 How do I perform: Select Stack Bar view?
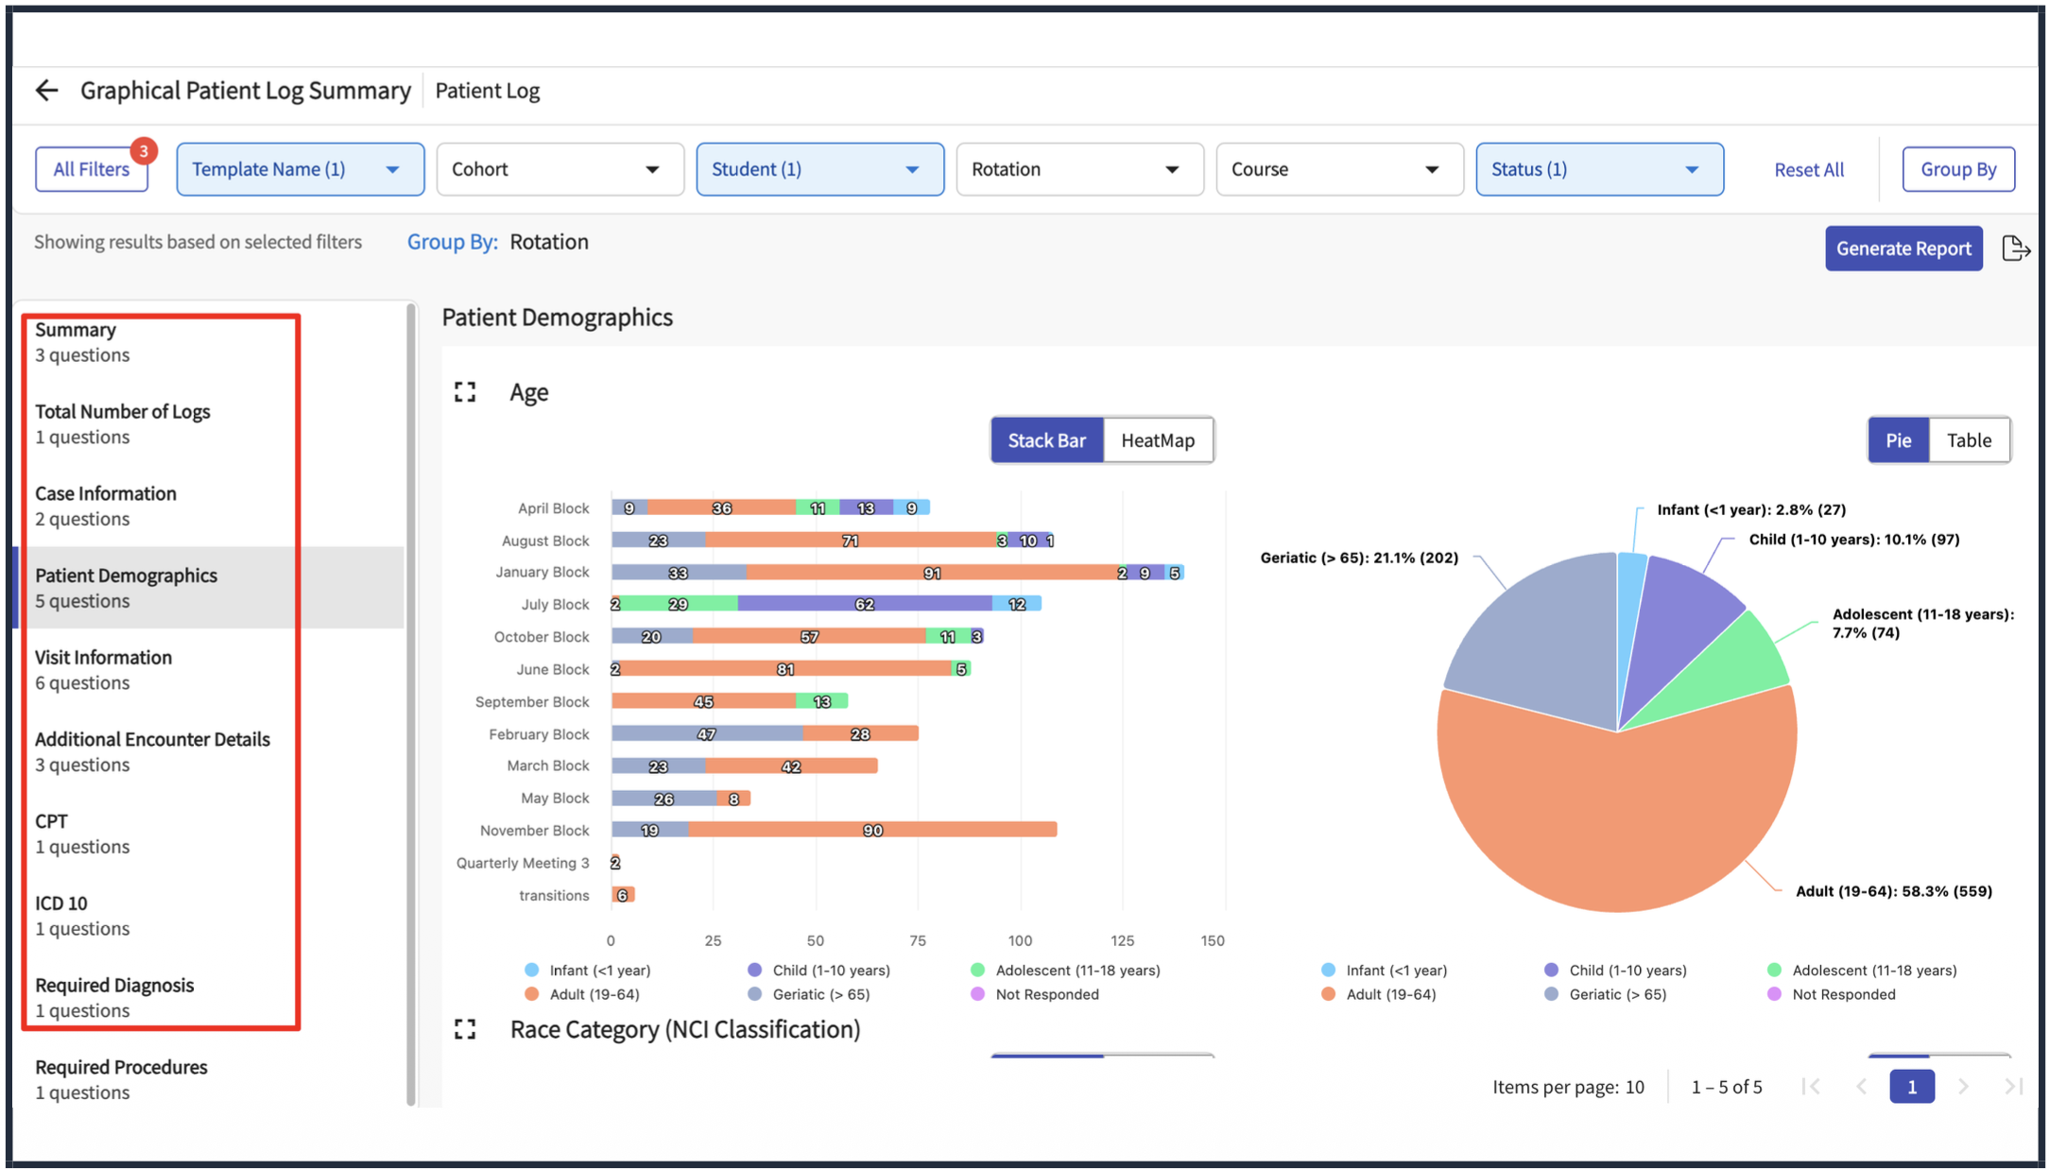pos(1047,440)
